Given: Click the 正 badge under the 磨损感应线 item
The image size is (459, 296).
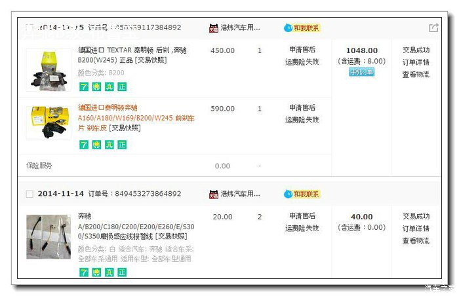Looking at the screenshot, I should coord(121,272).
